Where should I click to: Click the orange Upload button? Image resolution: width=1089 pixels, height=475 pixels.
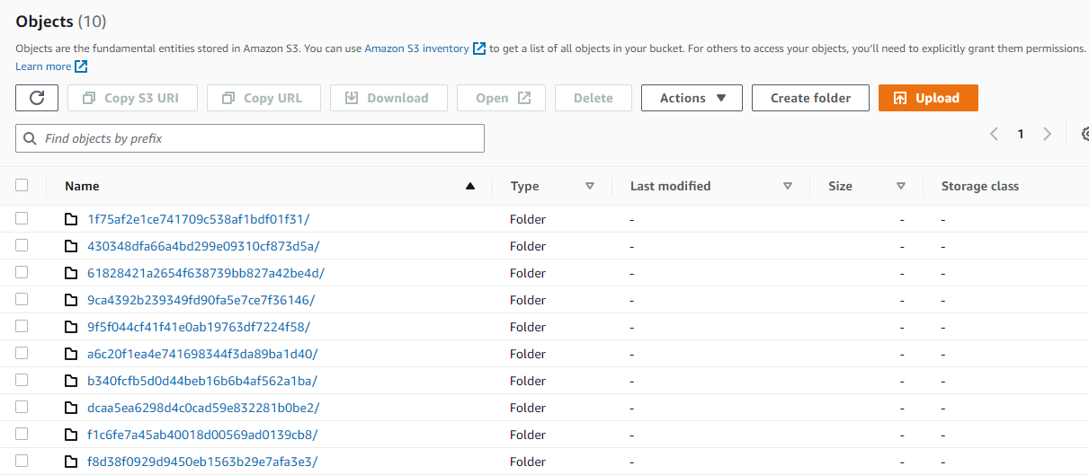(x=928, y=98)
